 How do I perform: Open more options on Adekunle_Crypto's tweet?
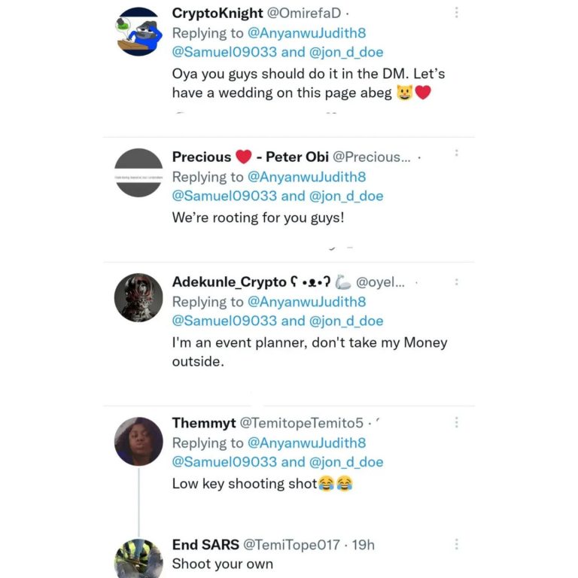point(456,282)
